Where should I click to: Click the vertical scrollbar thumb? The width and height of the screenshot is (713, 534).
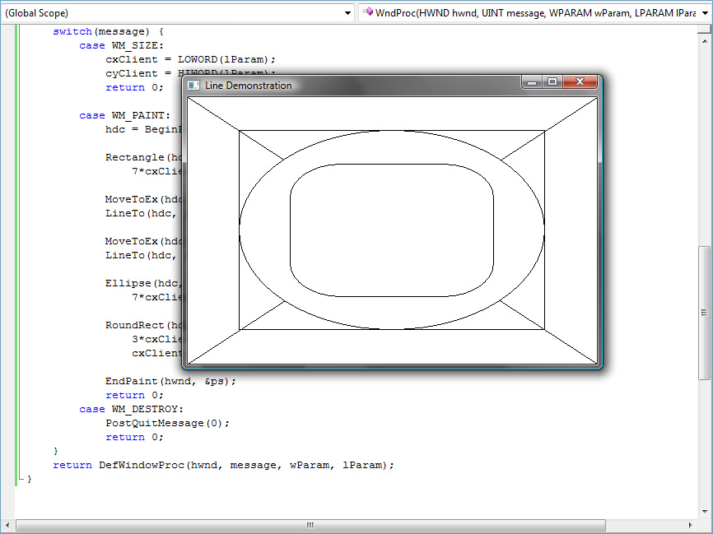coord(705,313)
